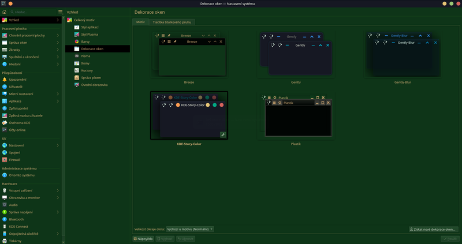Click the Nápověda help button
462x244 pixels.
pyautogui.click(x=143, y=238)
